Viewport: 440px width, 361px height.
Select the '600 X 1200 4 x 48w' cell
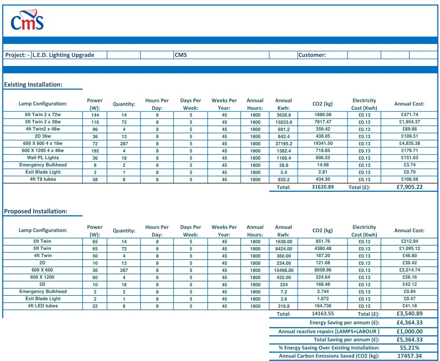pos(43,151)
